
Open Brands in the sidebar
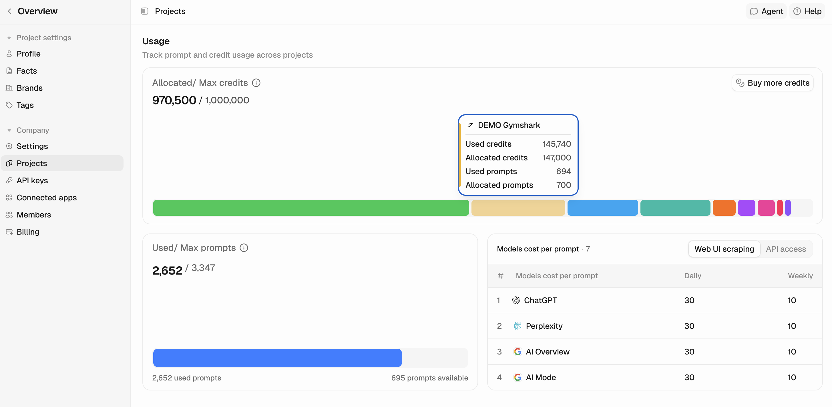pos(62,88)
